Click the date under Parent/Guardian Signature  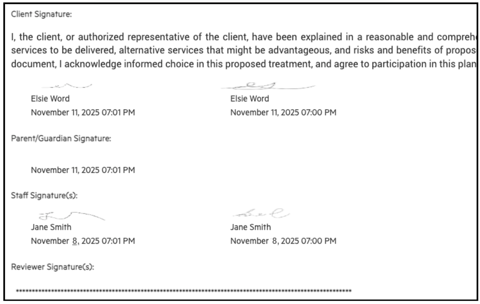click(83, 170)
